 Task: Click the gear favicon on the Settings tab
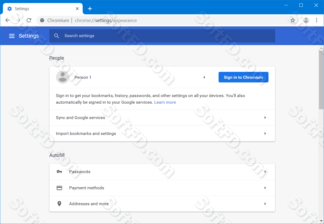(10, 9)
